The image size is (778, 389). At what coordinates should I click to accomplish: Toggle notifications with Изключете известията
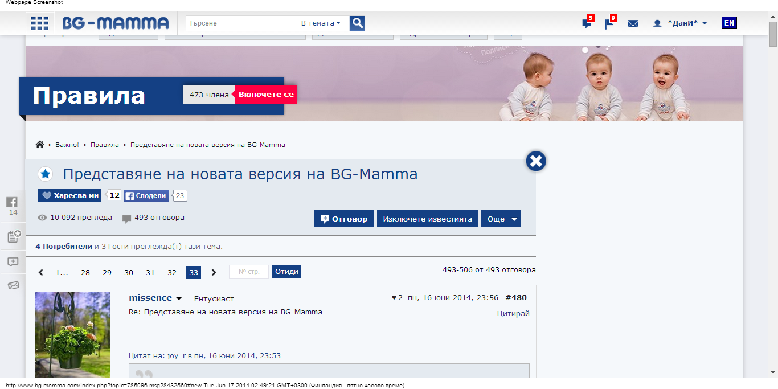427,219
